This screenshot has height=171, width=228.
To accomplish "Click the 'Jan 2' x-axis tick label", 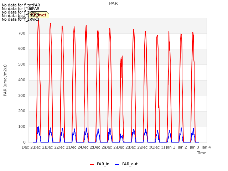I will pos(182,147).
